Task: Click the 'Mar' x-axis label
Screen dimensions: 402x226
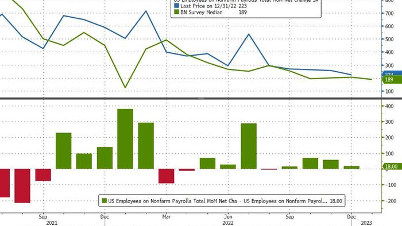Action: (x=167, y=217)
